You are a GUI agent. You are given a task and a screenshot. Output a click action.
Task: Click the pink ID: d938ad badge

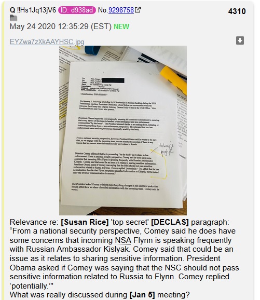click(x=77, y=10)
